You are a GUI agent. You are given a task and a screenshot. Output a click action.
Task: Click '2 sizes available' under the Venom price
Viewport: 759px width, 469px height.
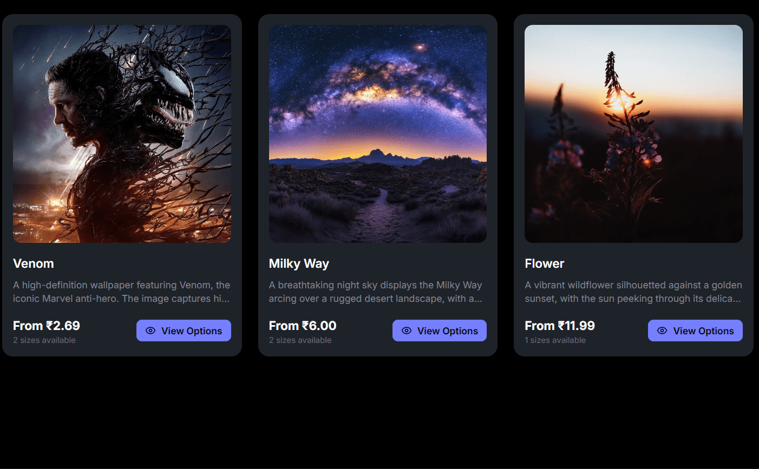44,340
